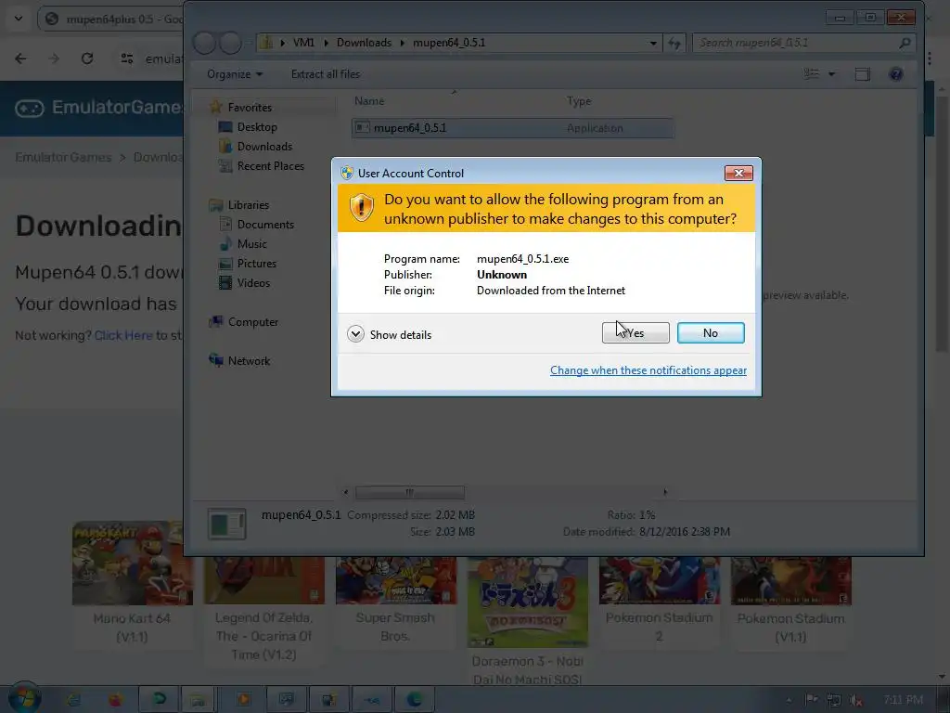The image size is (950, 713).
Task: Click the Computer icon in the sidebar
Action: [215, 322]
